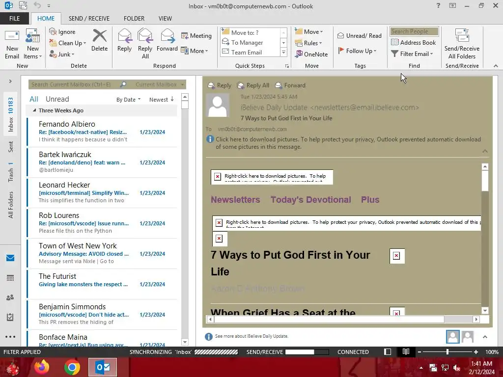Screen dimensions: 503x377
Task: Click the Forward ribbon button
Action: (x=167, y=40)
